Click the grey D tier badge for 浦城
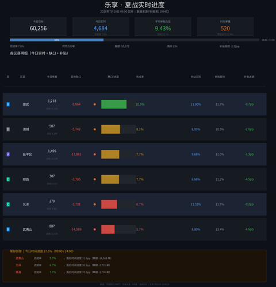The height and width of the screenshot is (287, 276). 8,129
